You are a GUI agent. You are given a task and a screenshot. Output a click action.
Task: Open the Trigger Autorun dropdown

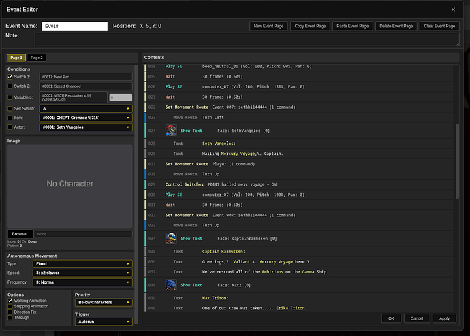pos(104,322)
